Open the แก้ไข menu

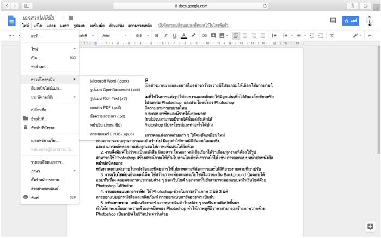tap(38, 26)
